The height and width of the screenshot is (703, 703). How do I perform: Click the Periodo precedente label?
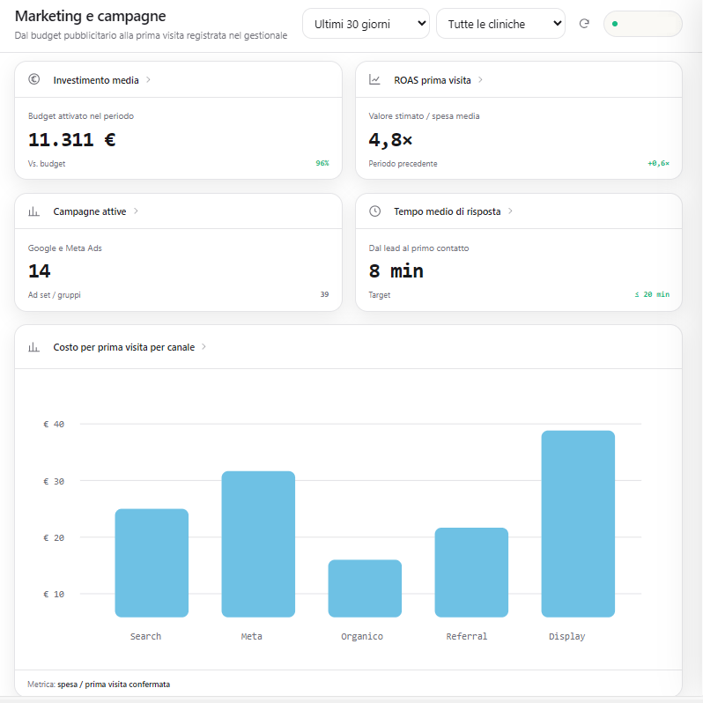click(x=403, y=164)
